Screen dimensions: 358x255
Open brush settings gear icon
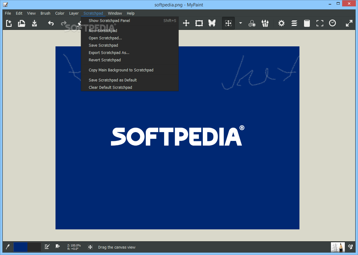281,23
